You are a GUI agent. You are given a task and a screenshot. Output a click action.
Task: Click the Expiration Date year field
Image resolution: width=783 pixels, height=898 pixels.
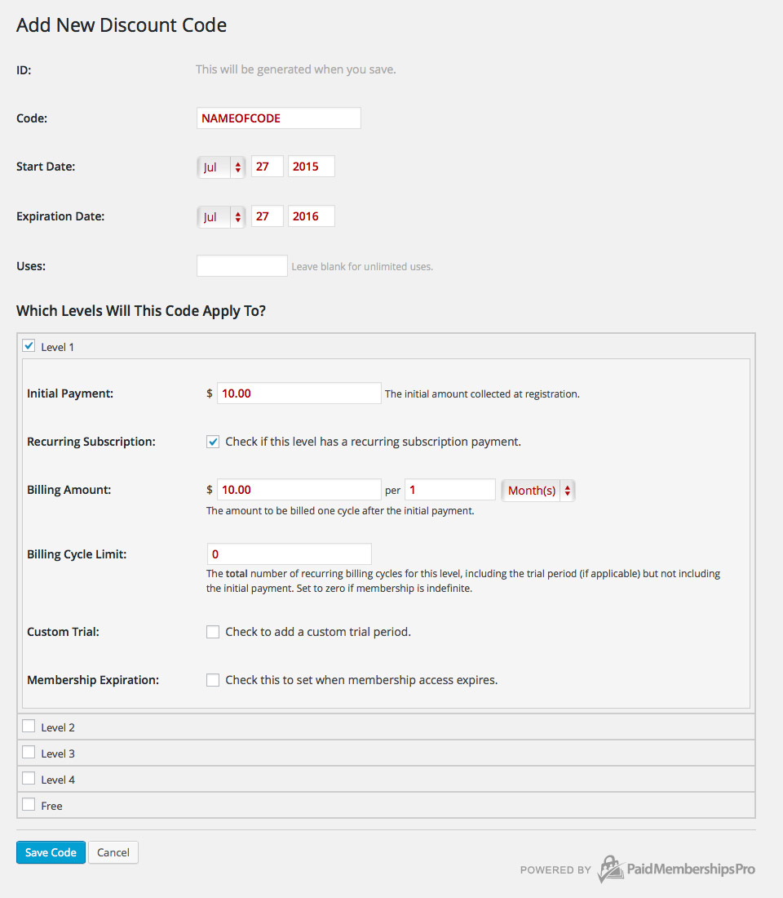coord(311,217)
